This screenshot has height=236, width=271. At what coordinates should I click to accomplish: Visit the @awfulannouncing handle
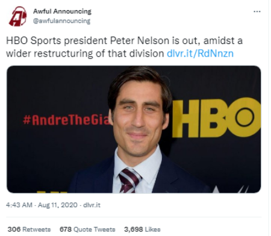(61, 21)
